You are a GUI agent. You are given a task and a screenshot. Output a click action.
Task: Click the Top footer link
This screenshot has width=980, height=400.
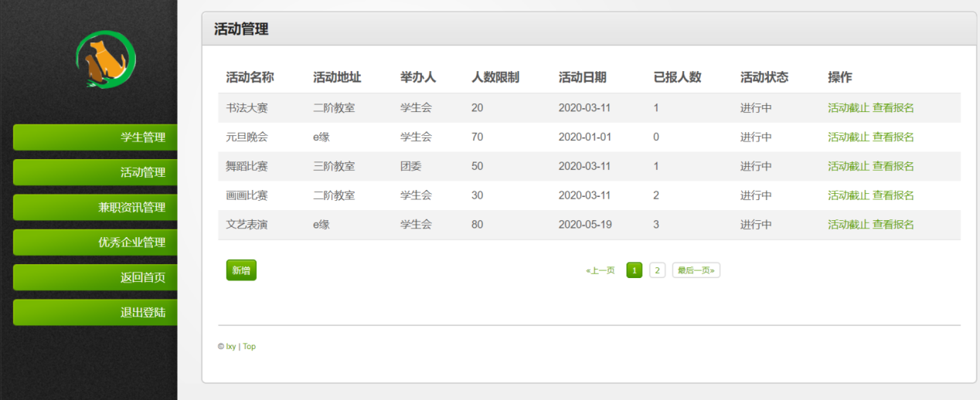(249, 347)
